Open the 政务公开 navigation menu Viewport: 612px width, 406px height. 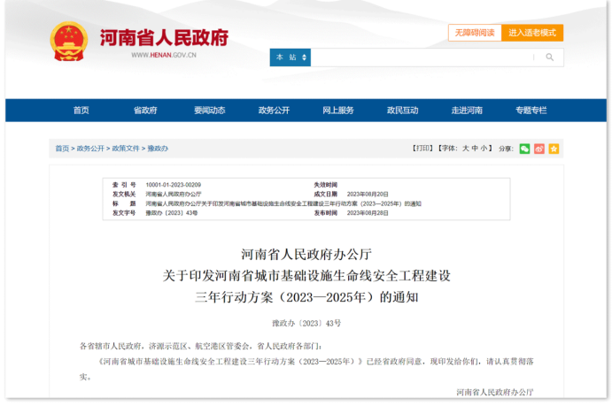tap(274, 111)
